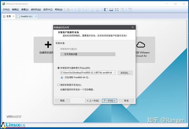Open the 虚拟机(M) menu
Viewport: 189px width, 129px height.
(36, 10)
